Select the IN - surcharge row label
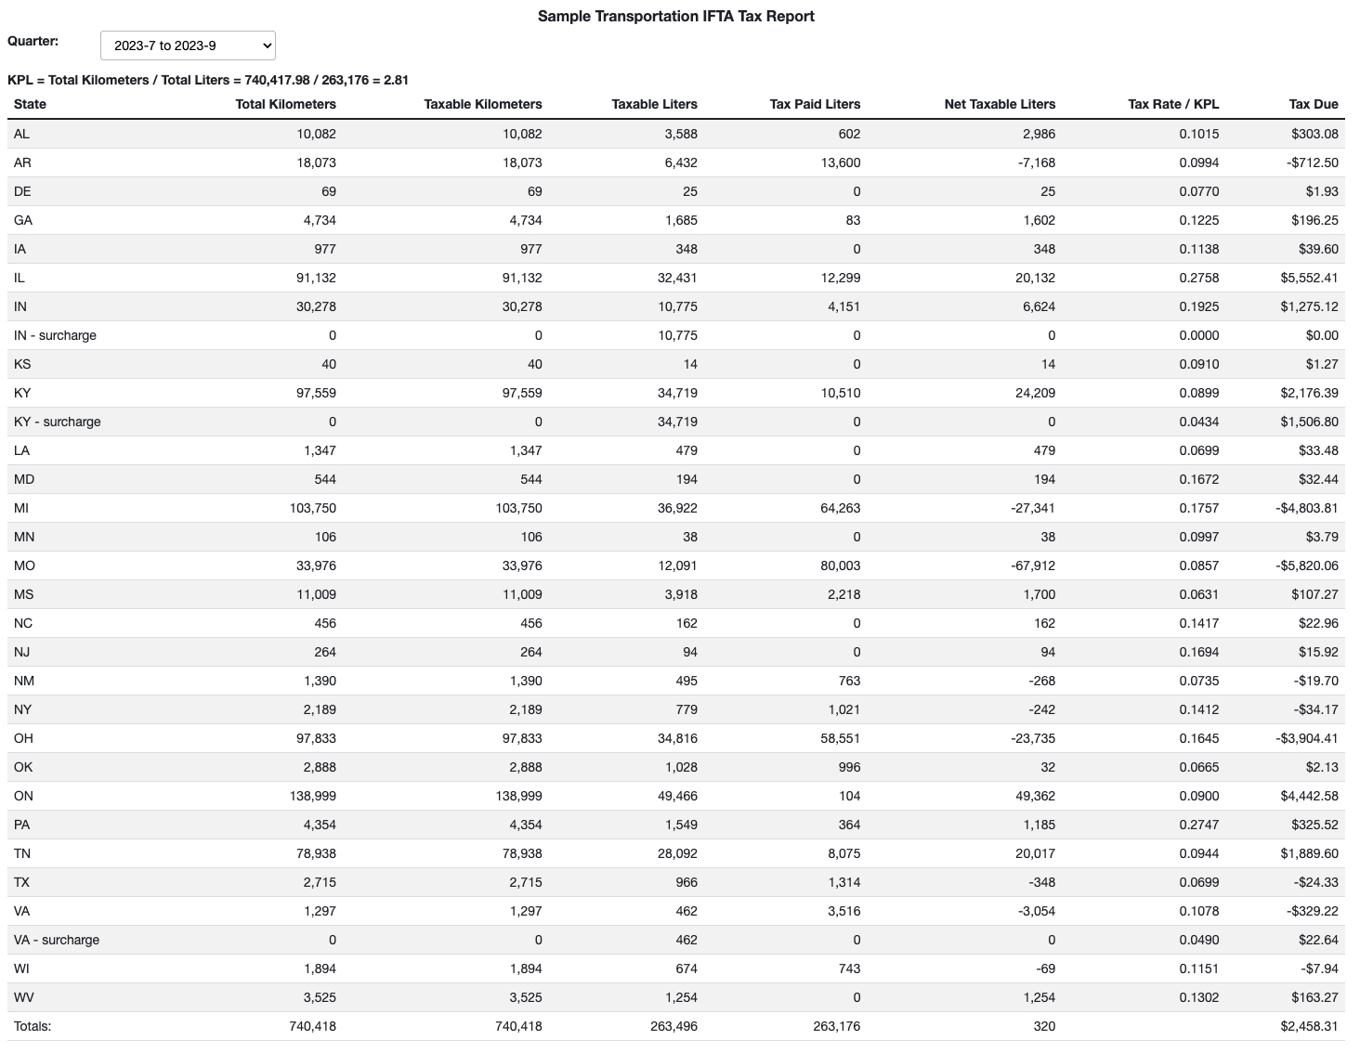 55,335
